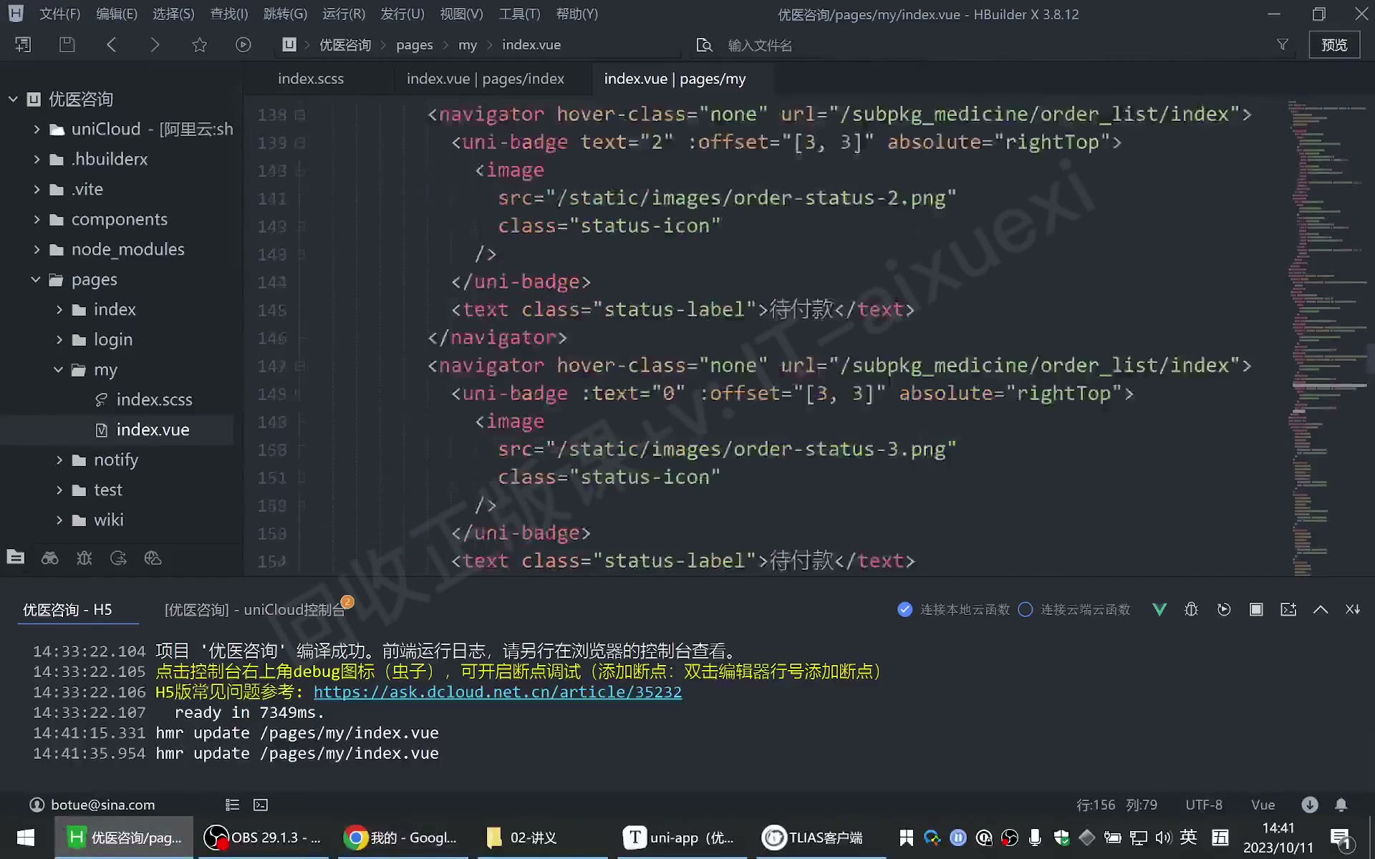Go forward using the right arrow icon
The width and height of the screenshot is (1375, 859).
click(155, 44)
